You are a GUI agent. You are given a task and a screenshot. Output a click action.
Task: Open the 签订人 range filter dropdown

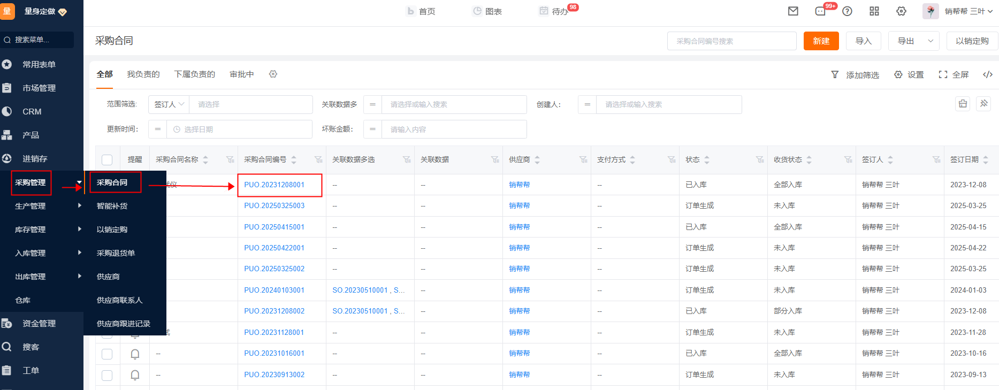169,104
